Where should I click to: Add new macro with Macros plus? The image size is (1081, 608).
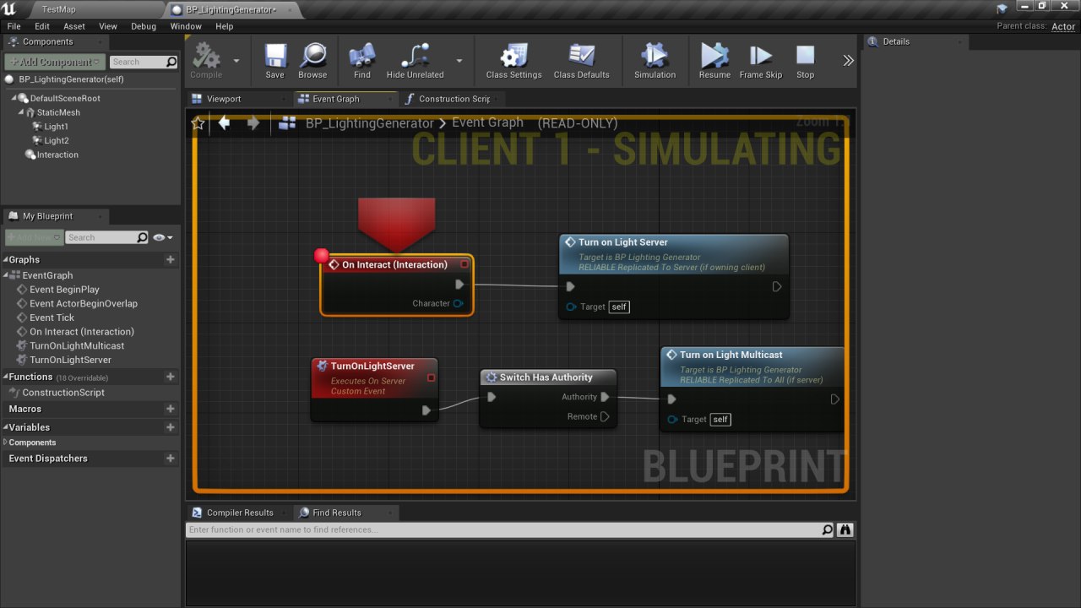tap(171, 409)
